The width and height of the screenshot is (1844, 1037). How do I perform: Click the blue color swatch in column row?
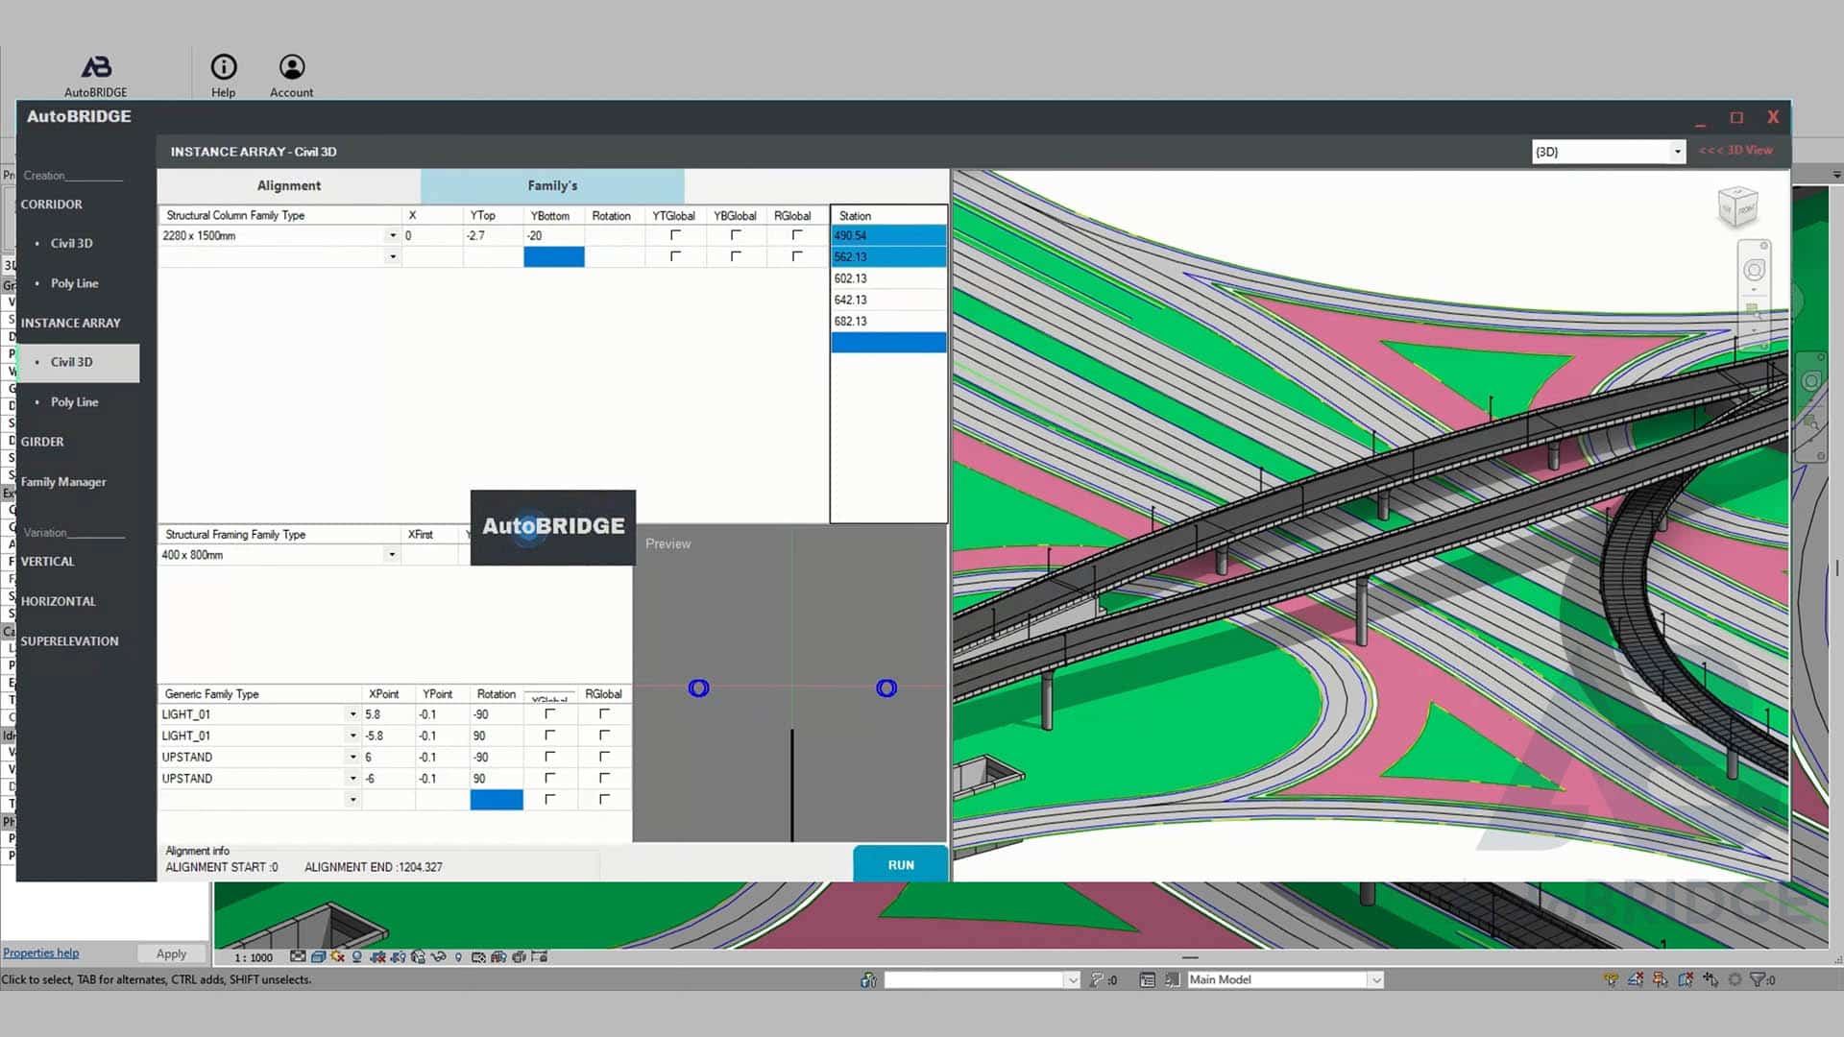click(553, 257)
